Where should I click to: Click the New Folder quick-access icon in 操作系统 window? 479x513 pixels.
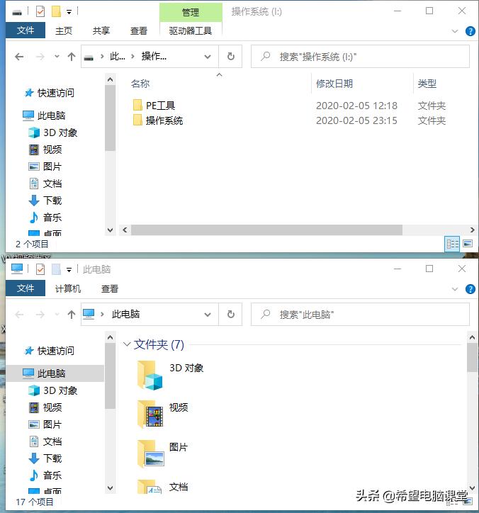pos(56,12)
